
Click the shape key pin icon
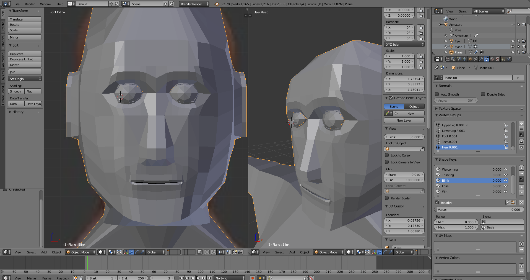point(508,202)
